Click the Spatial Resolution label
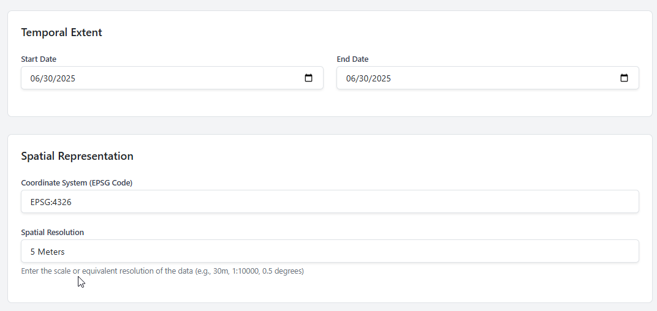Image resolution: width=657 pixels, height=311 pixels. 52,233
